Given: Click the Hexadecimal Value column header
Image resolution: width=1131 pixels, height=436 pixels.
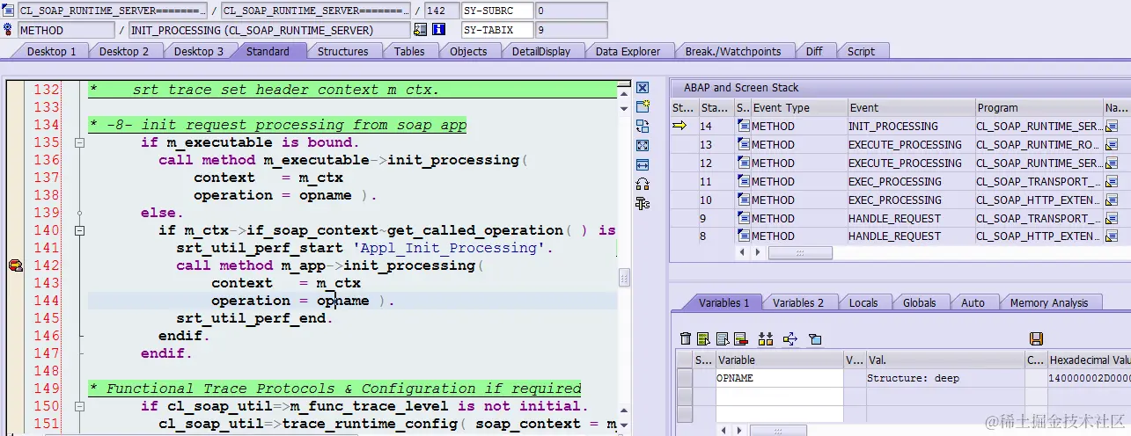Looking at the screenshot, I should coord(1089,360).
